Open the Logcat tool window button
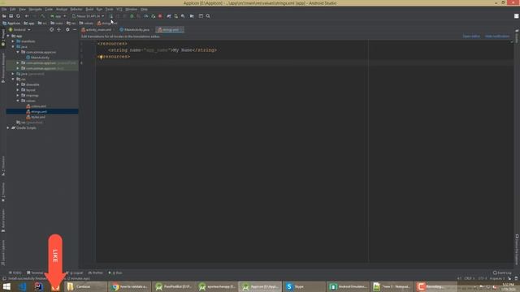Image resolution: width=520 pixels, height=292 pixels. click(x=75, y=273)
